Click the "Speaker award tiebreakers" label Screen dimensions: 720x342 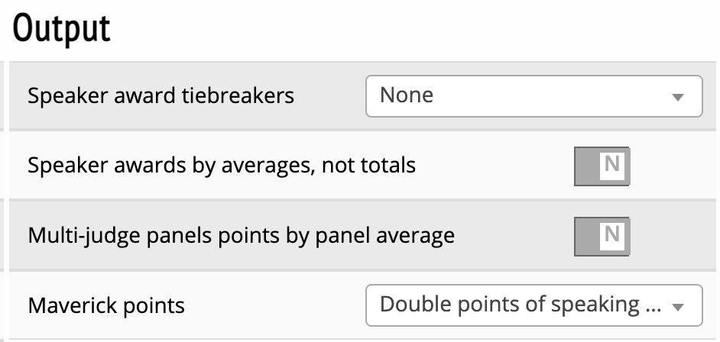coord(161,96)
